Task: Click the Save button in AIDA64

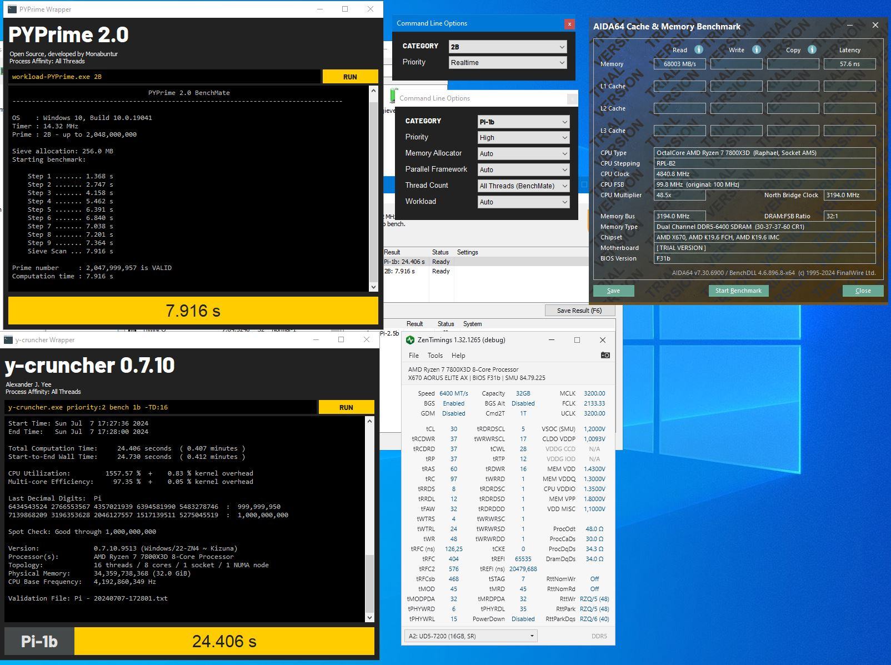Action: pos(613,291)
